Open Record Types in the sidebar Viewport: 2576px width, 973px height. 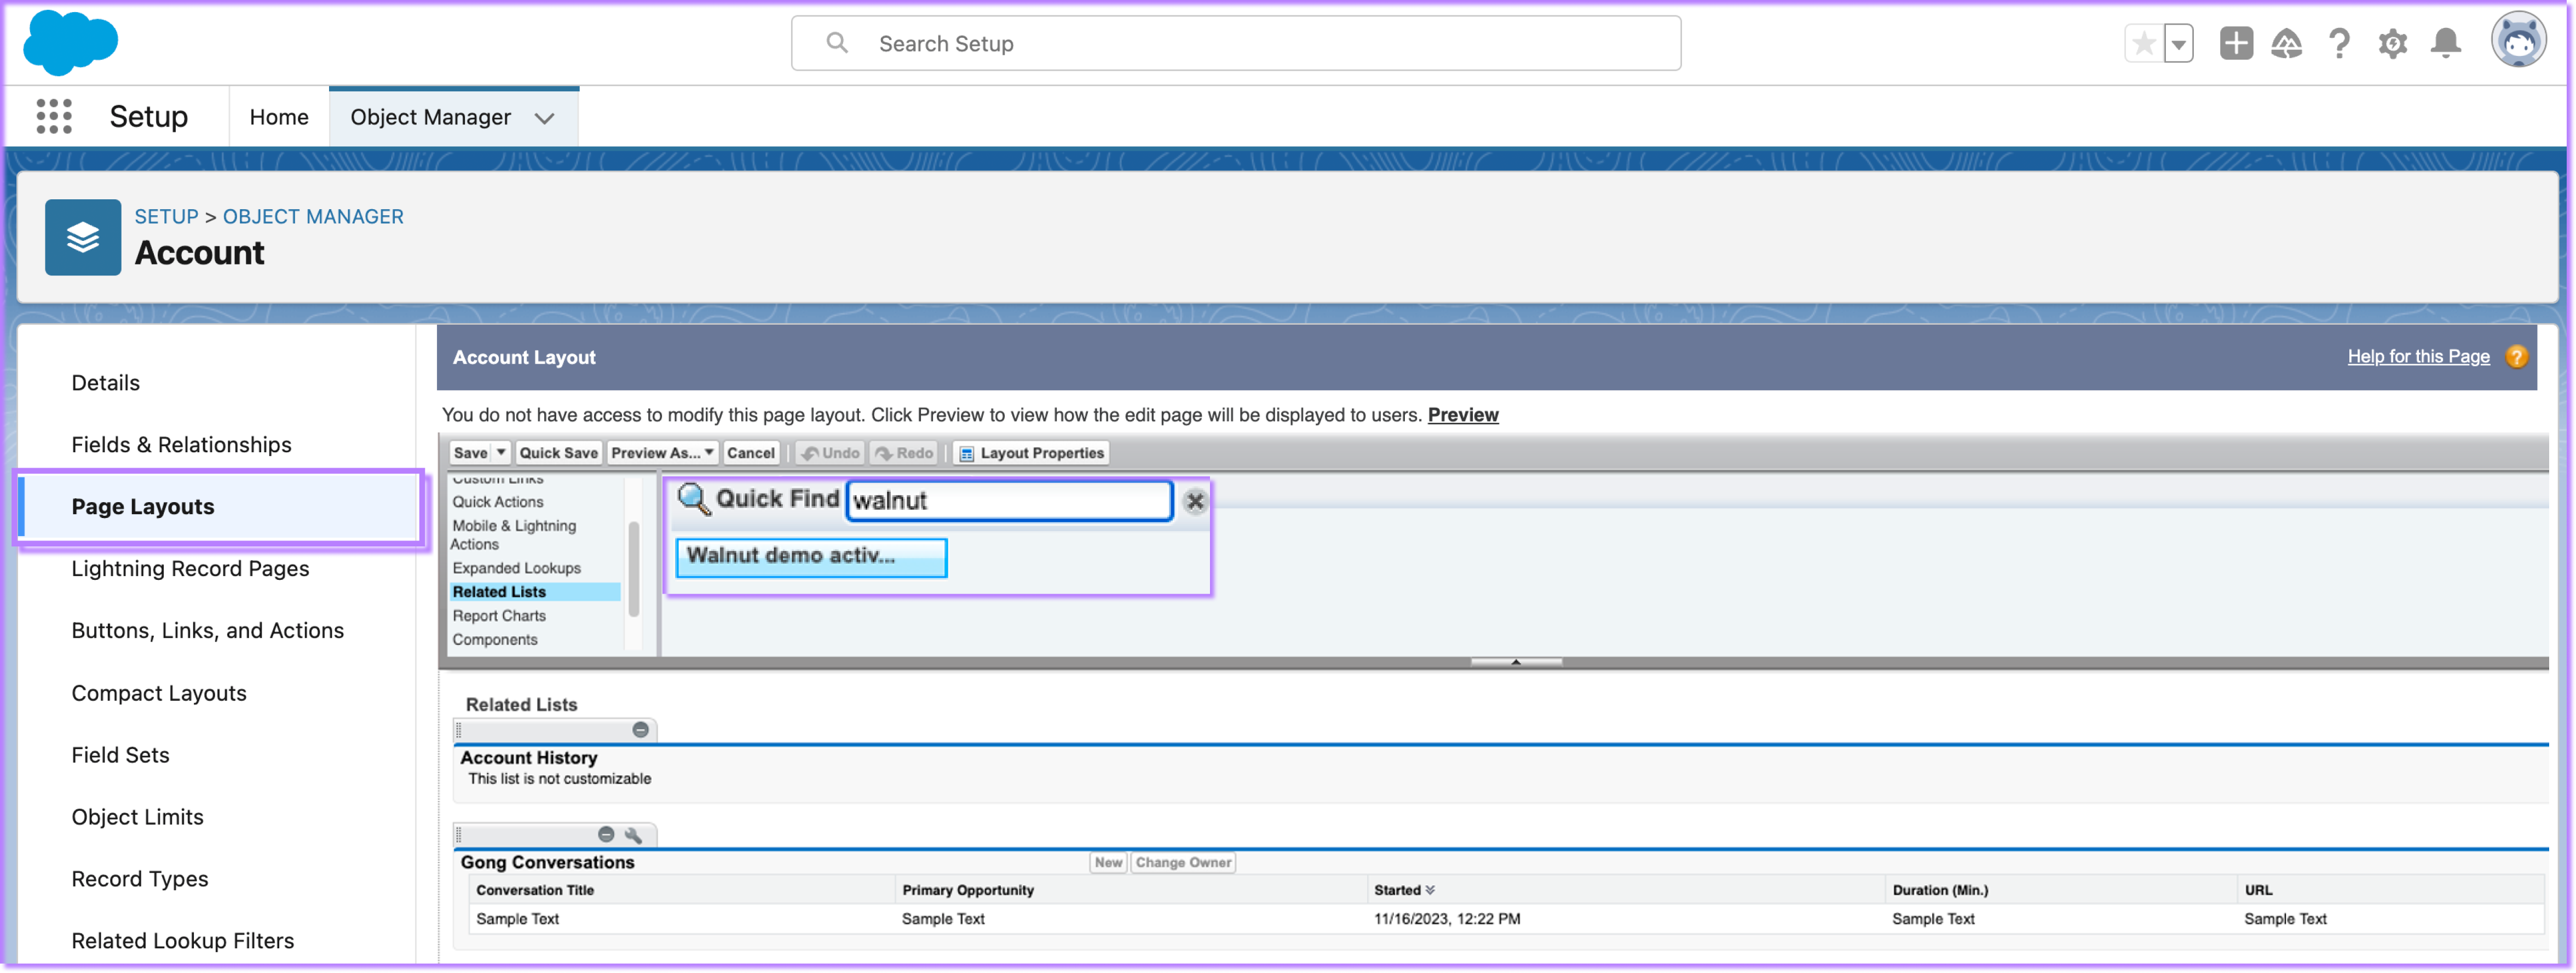click(x=139, y=879)
